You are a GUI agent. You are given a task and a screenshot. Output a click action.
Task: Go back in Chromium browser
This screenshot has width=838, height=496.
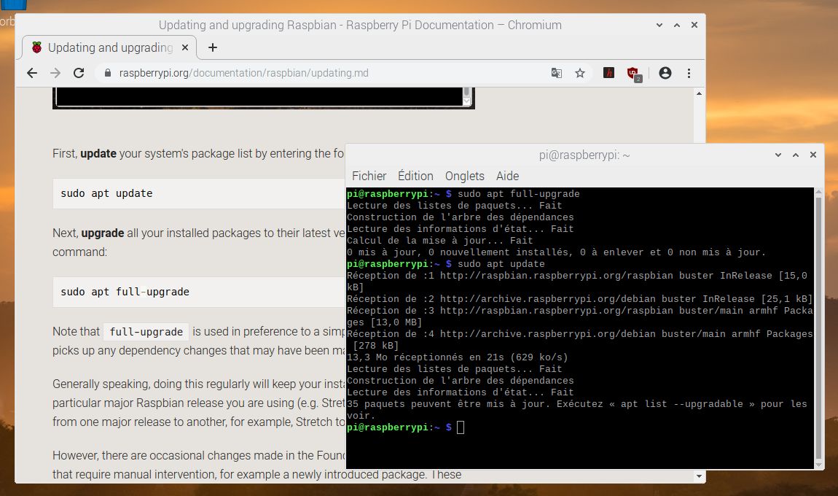(x=32, y=73)
